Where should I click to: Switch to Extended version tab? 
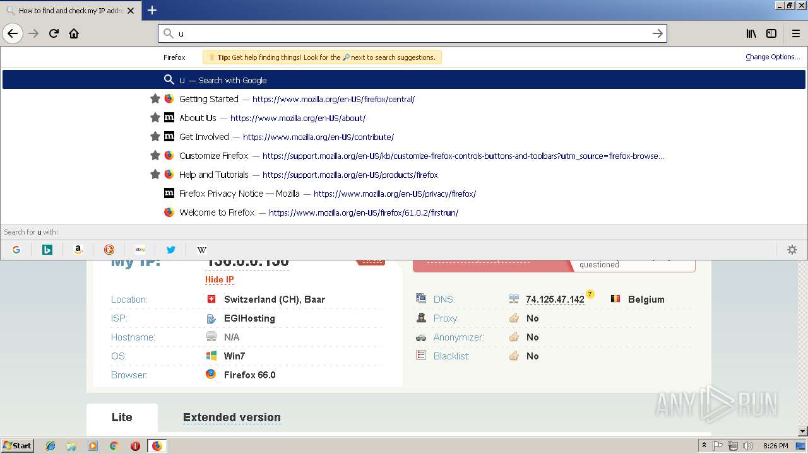pyautogui.click(x=232, y=417)
